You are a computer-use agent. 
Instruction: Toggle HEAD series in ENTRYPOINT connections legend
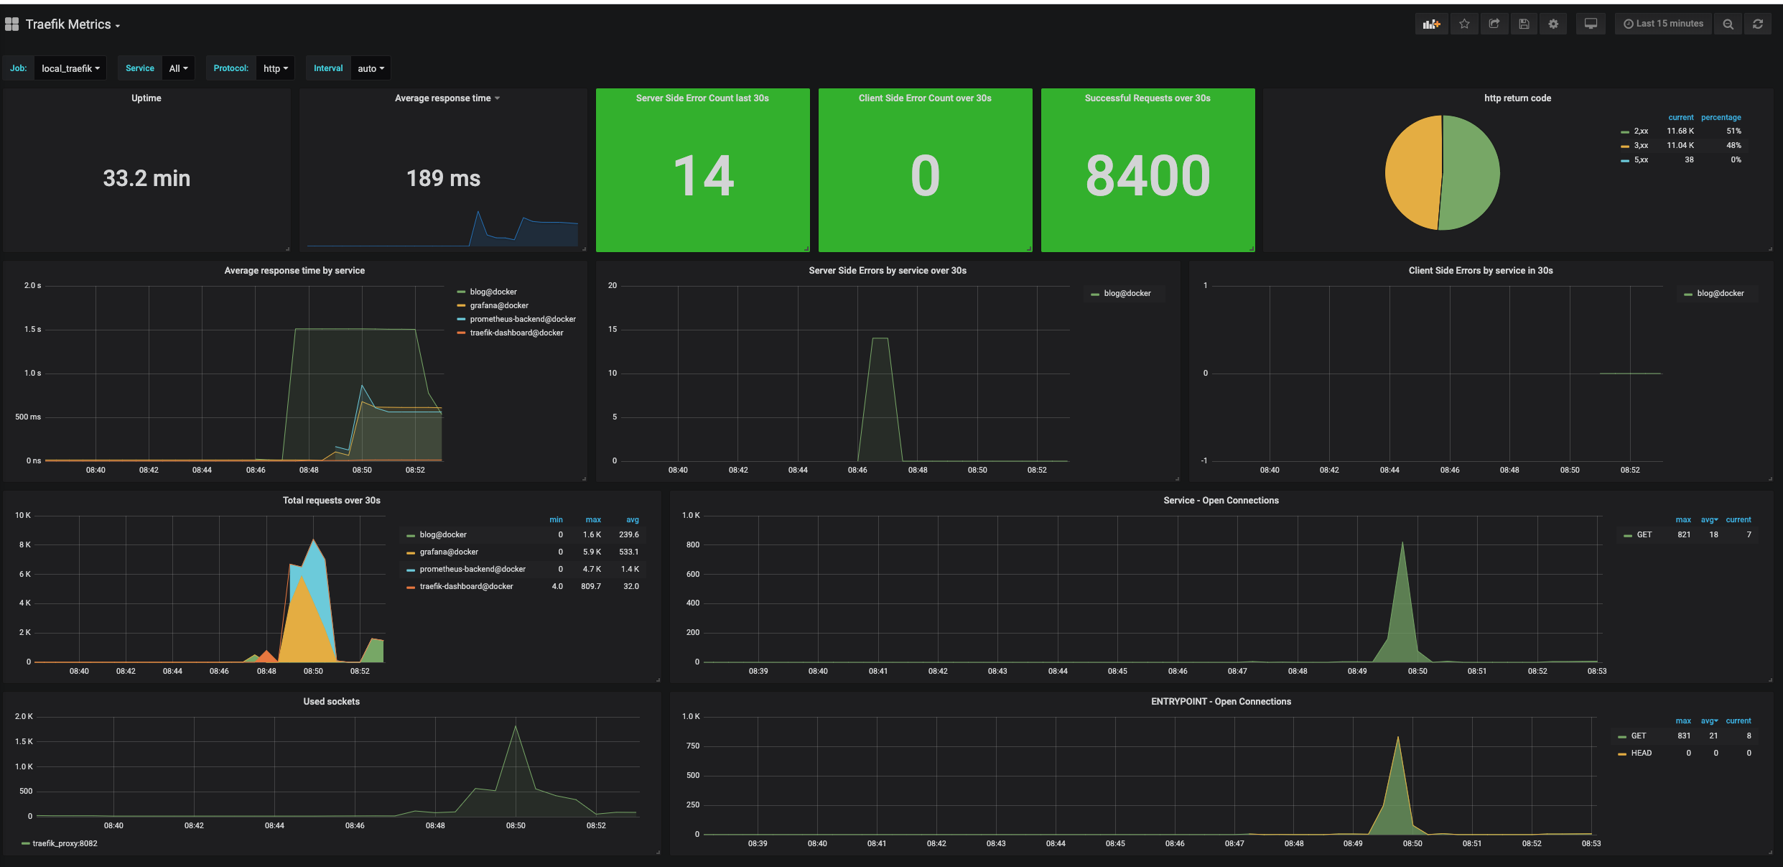pyautogui.click(x=1641, y=753)
